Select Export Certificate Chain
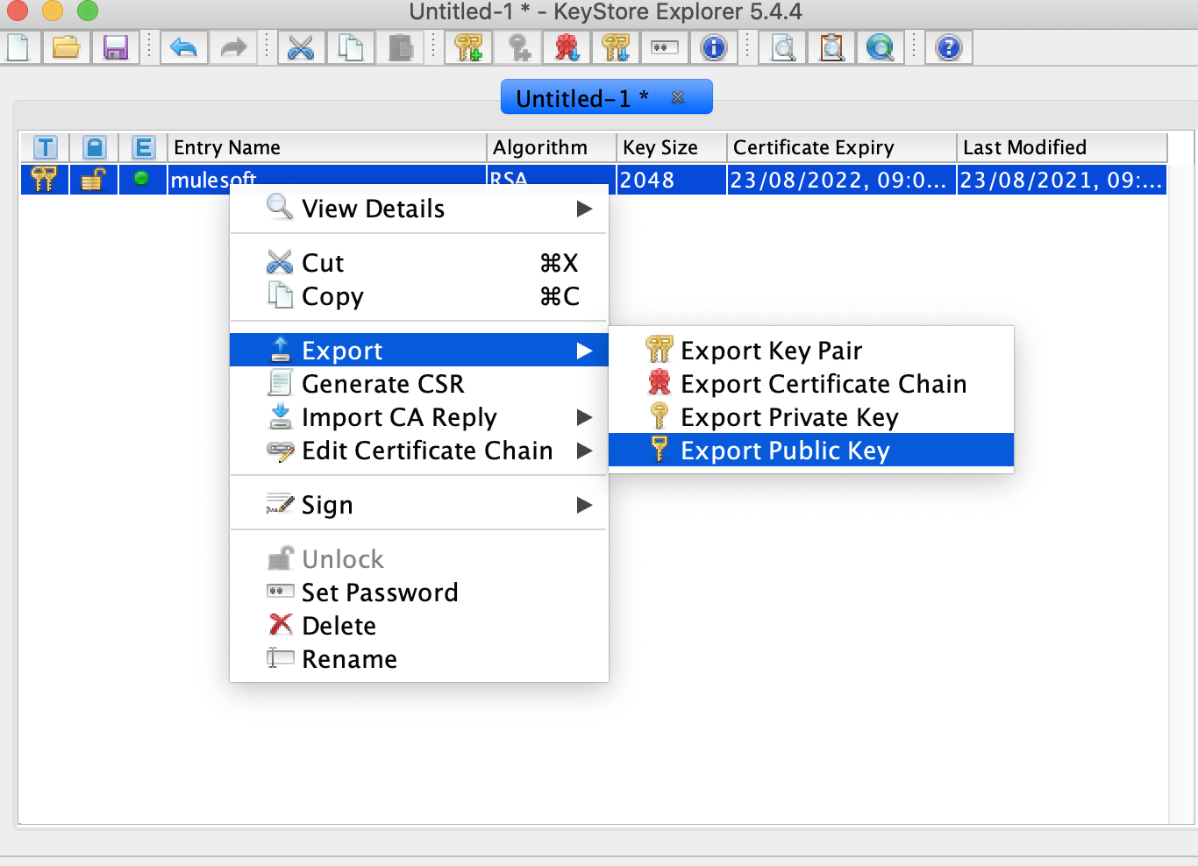Viewport: 1198px width, 866px height. 824,384
